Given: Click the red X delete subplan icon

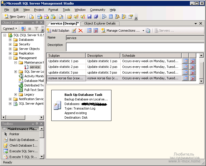Looking at the screenshot, I should point(81,31).
